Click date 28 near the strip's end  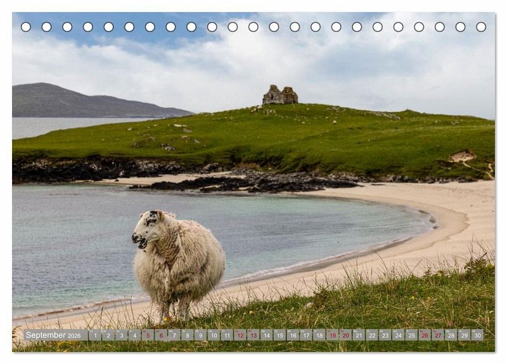[x=451, y=335]
